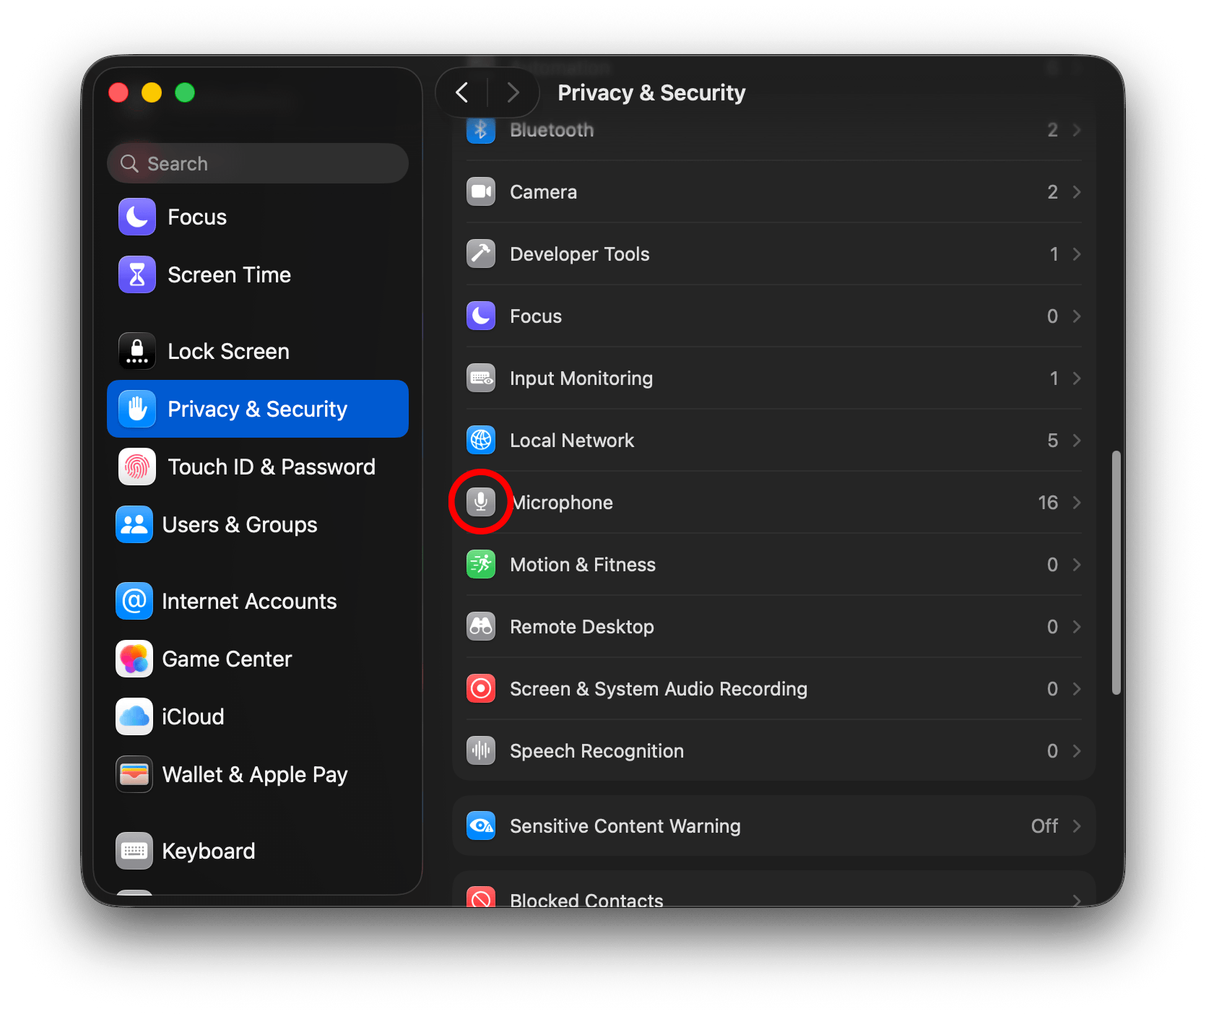Click the Screen & System Audio Recording icon

[x=481, y=689]
